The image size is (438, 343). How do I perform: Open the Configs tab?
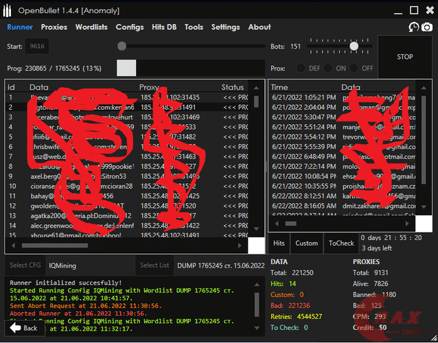(x=130, y=27)
